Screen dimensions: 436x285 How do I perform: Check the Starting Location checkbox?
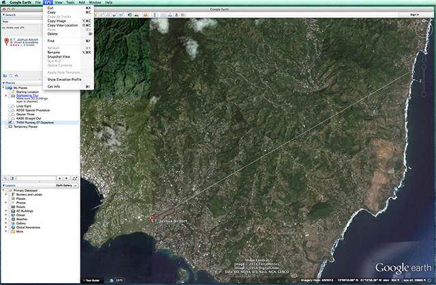tap(10, 92)
